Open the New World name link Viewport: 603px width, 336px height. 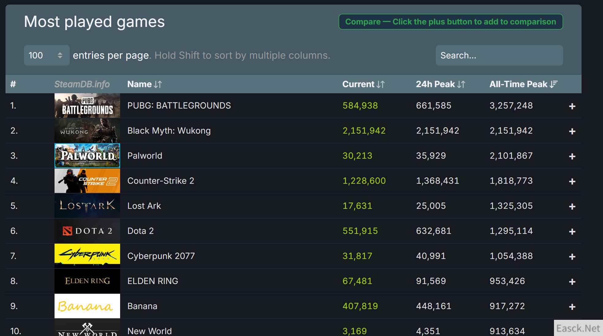(150, 331)
